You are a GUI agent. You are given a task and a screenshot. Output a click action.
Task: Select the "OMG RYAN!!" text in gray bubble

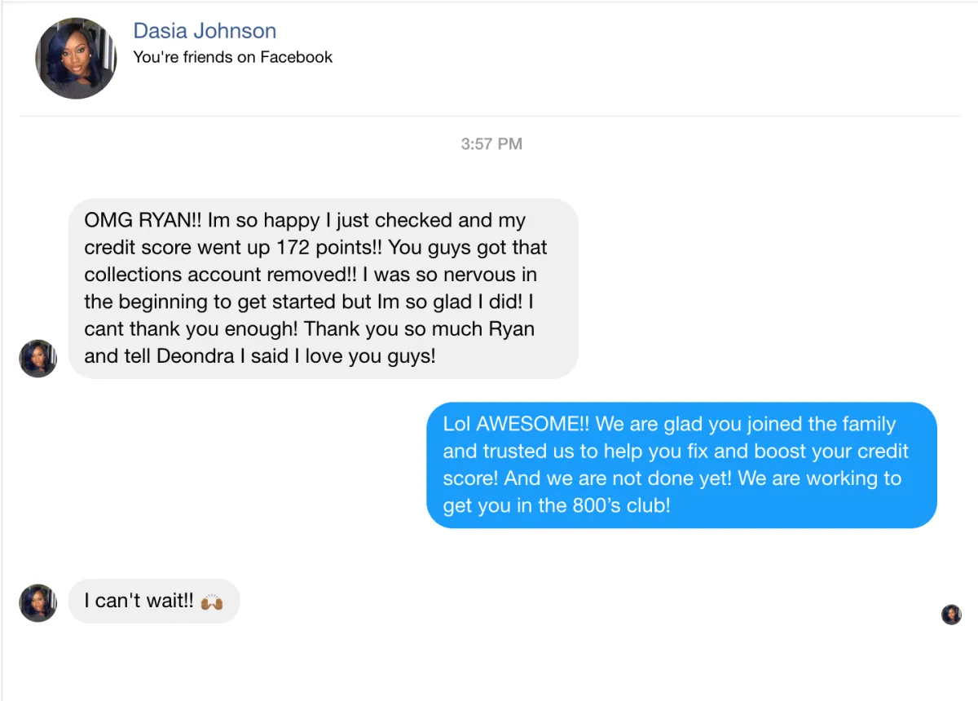(x=143, y=221)
